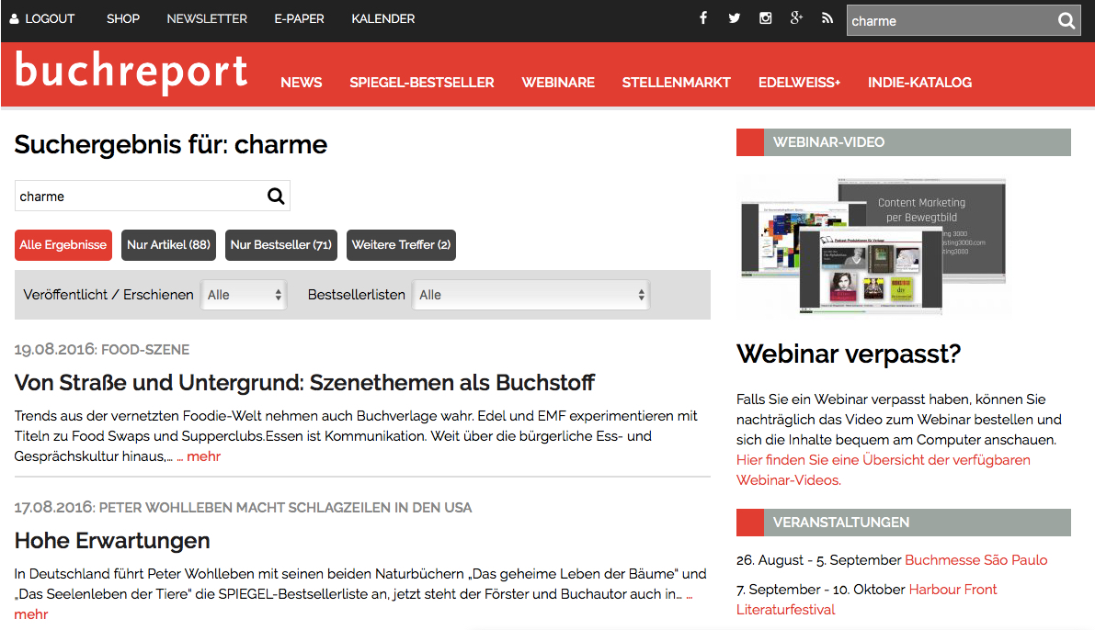This screenshot has height=630, width=1095.
Task: Follow the Buchmesse São Paulo event link
Action: point(975,560)
